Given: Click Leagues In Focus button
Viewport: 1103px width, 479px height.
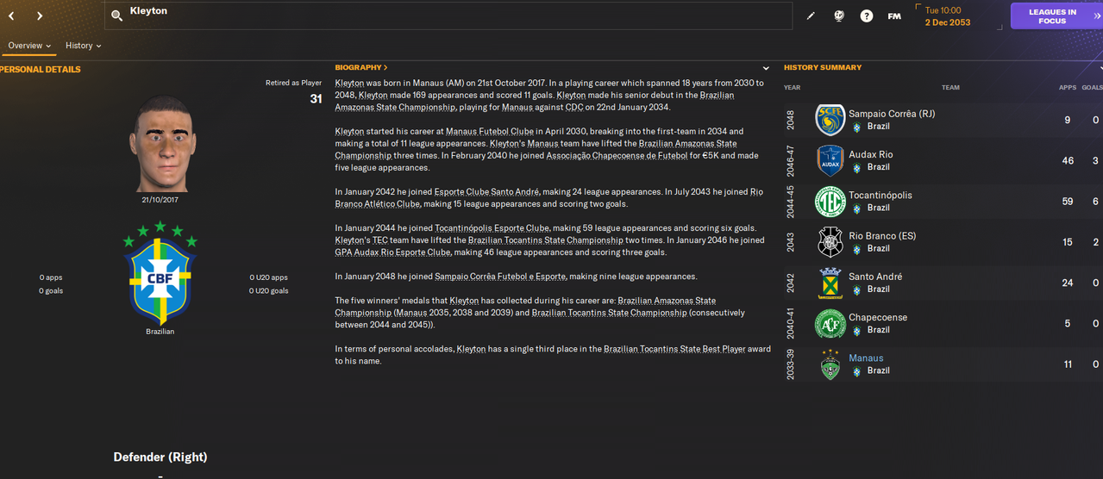Looking at the screenshot, I should click(x=1056, y=16).
